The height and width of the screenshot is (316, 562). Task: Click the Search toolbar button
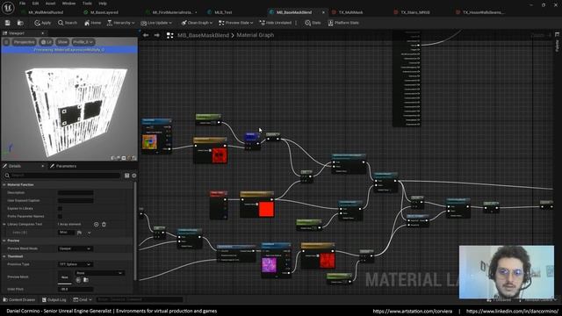tap(68, 23)
